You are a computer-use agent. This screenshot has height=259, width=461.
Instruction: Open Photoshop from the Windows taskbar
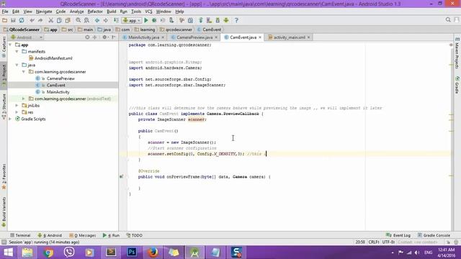(x=132, y=253)
